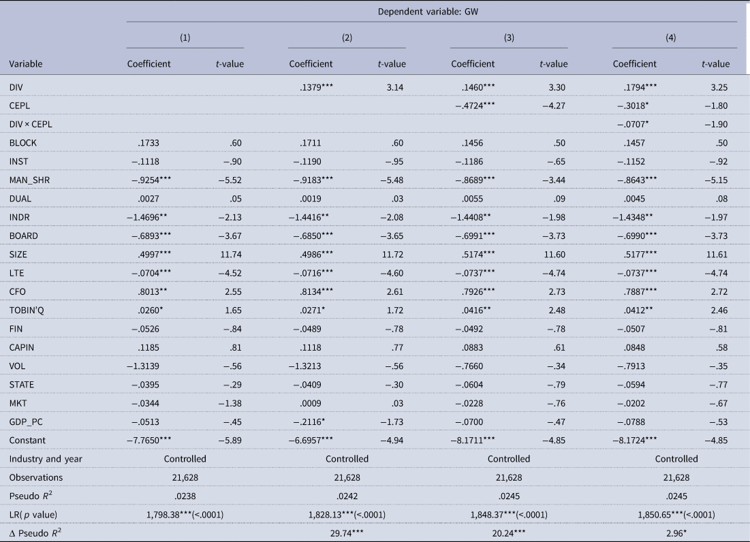Click the Pseudo R² value .0238
750x542 pixels.
(x=185, y=496)
